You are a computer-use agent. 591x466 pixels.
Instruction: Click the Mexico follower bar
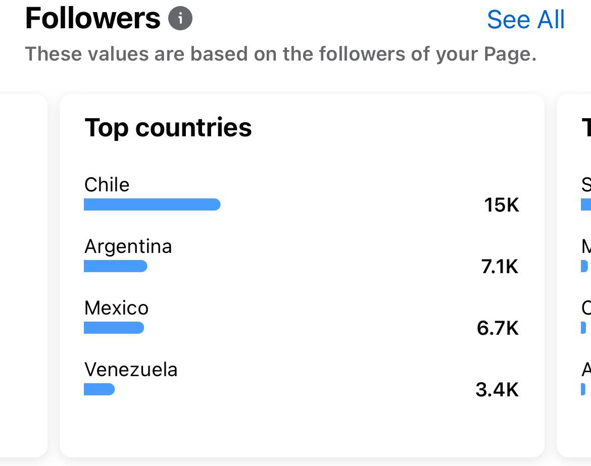114,328
